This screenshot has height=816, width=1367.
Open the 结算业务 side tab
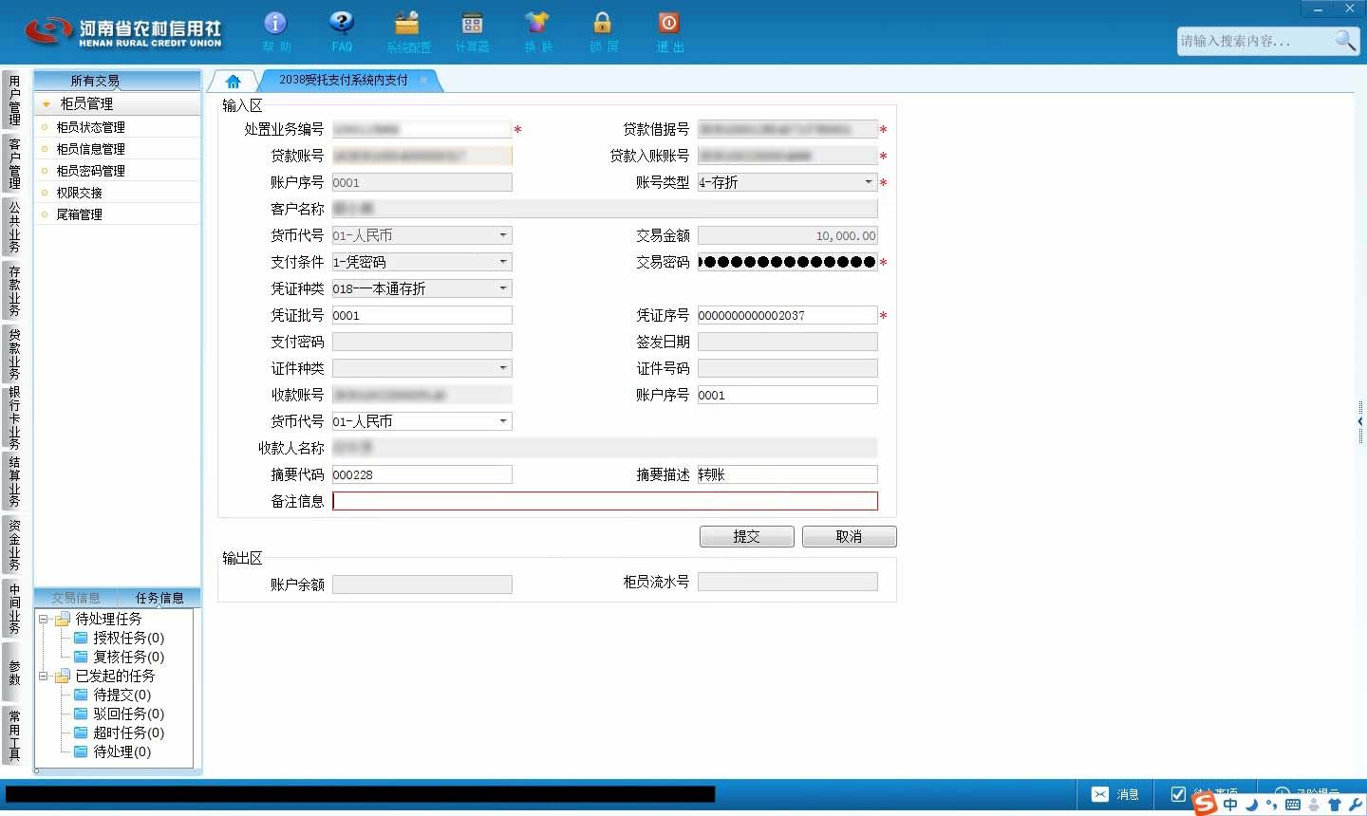coord(14,482)
